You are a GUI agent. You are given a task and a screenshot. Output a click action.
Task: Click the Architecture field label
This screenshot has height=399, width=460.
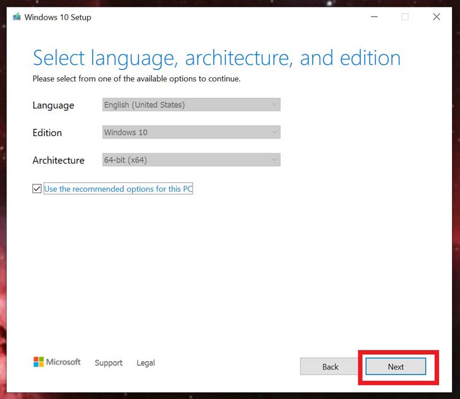click(x=58, y=160)
